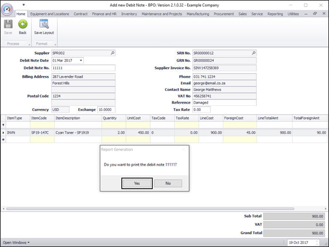This screenshot has height=247, width=329.
Task: Open the quick access toolbar arrow
Action: 24,5
